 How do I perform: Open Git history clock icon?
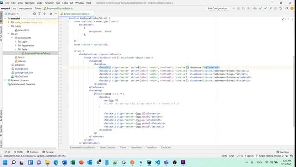pos(276,8)
